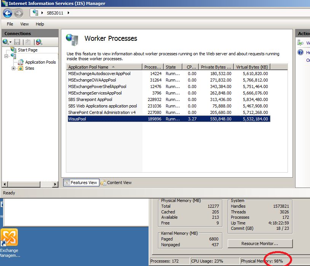Click private bytes value 550,848.00

point(221,119)
